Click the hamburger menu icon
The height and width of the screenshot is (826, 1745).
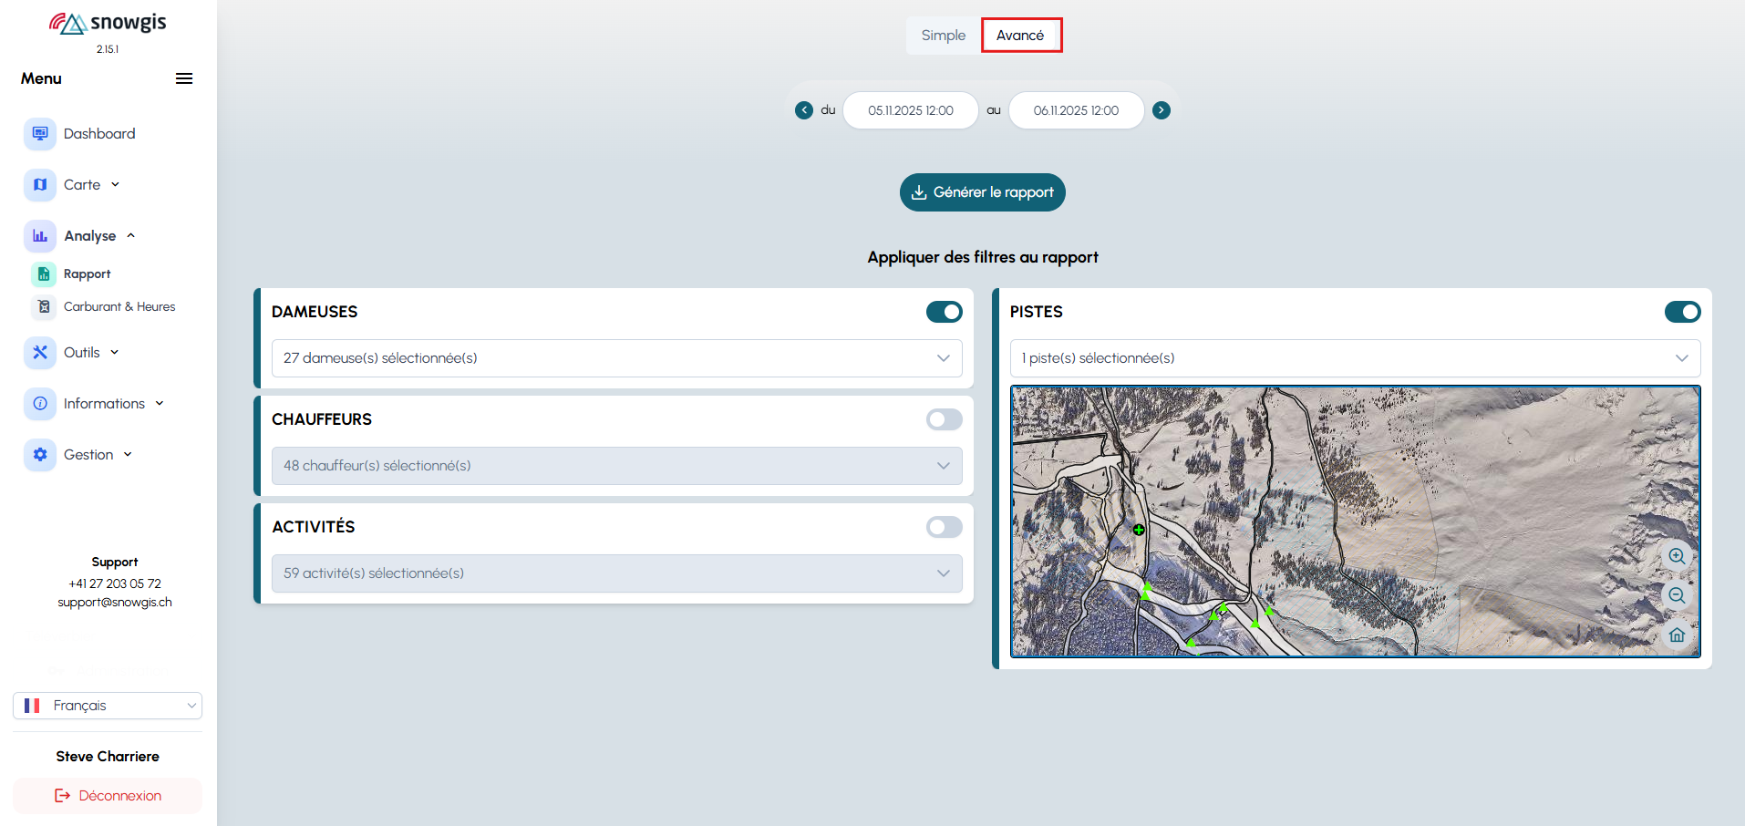click(x=184, y=78)
